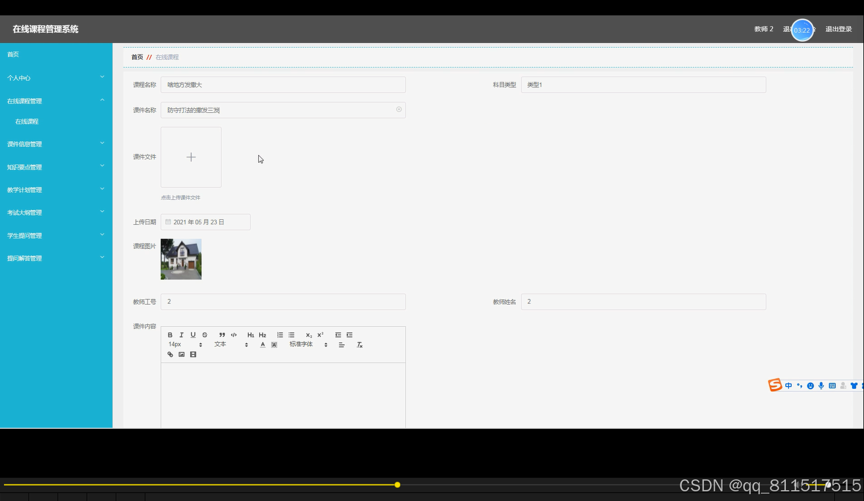Open the text alignment options
Image resolution: width=864 pixels, height=501 pixels.
coord(342,344)
